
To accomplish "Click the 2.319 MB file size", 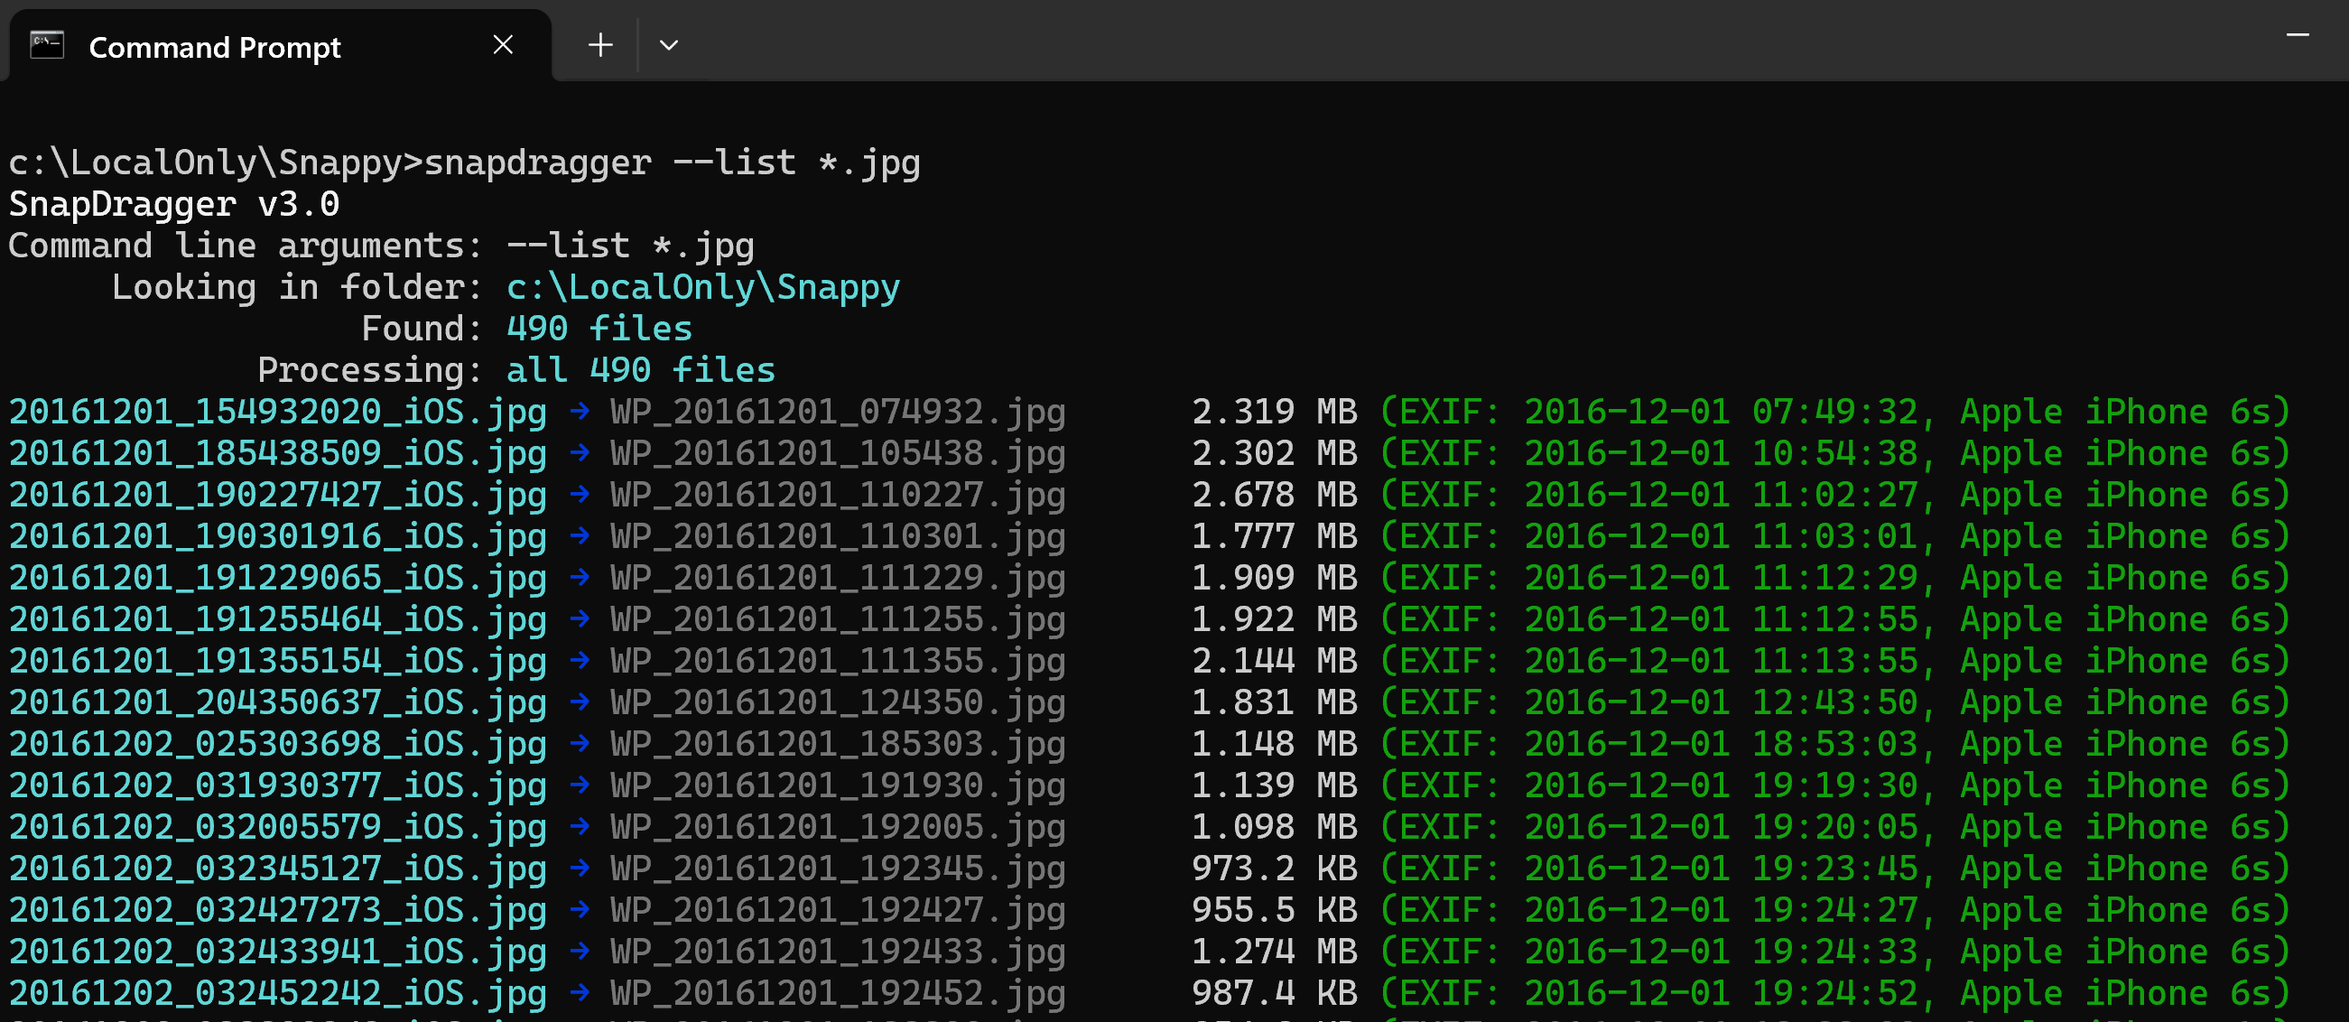I will tap(1275, 411).
